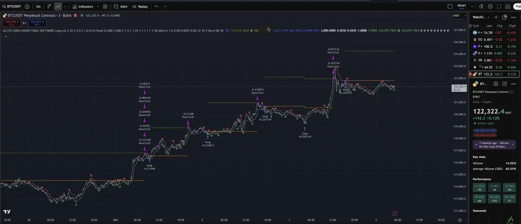Viewport: 521px width, 224px height.
Task: Collapse the indicator legend chevron
Action: [x=6, y=36]
